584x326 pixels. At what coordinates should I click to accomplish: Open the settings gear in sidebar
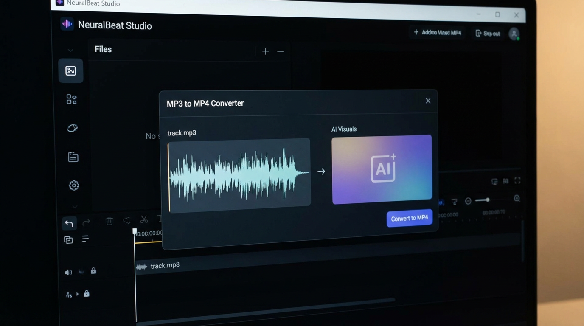coord(74,185)
